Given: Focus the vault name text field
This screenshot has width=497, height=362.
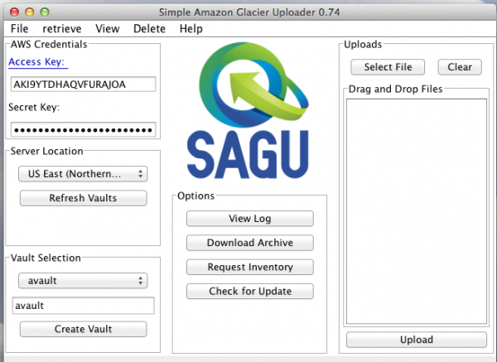Looking at the screenshot, I should (x=84, y=306).
